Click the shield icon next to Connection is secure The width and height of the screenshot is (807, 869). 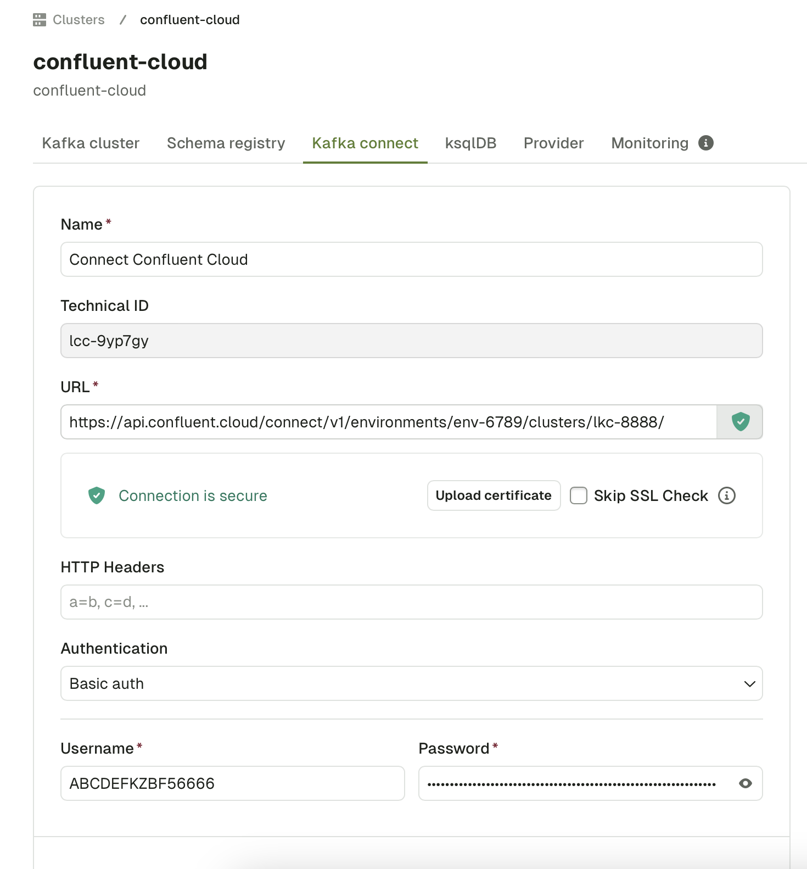pyautogui.click(x=97, y=495)
